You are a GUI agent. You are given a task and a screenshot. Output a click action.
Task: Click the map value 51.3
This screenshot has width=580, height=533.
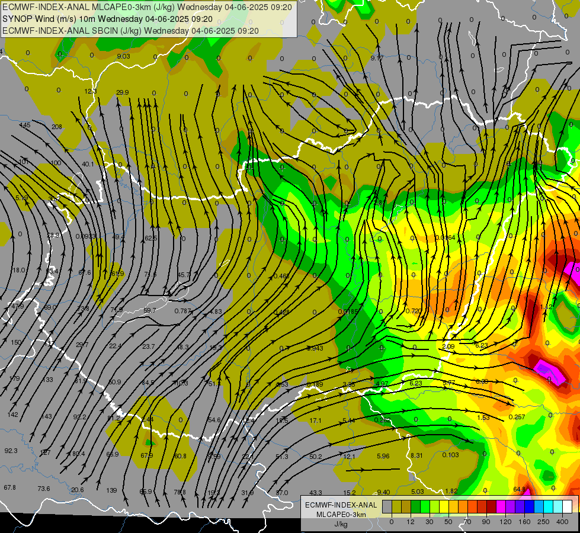coord(281,457)
